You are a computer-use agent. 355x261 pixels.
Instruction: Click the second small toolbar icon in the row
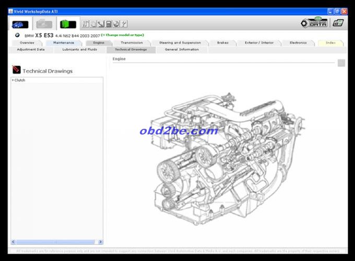(x=93, y=24)
